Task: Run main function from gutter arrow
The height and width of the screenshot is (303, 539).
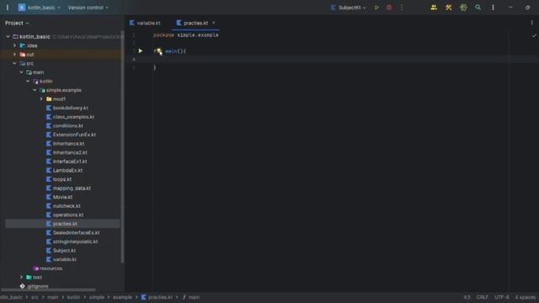Action: point(141,50)
